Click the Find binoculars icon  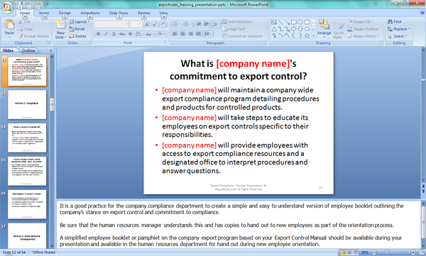(x=390, y=21)
